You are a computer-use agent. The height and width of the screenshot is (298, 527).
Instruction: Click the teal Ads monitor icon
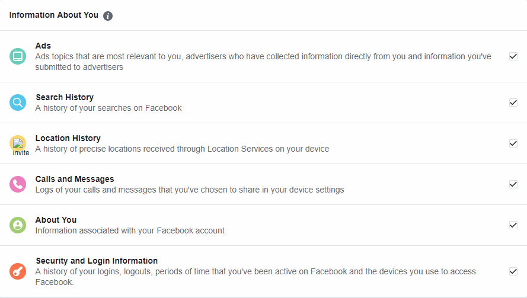coord(18,56)
